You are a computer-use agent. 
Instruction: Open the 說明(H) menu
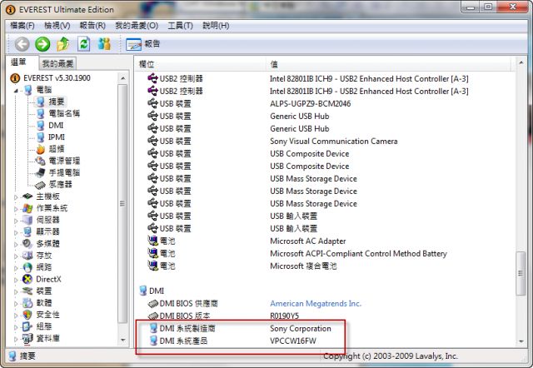point(216,26)
